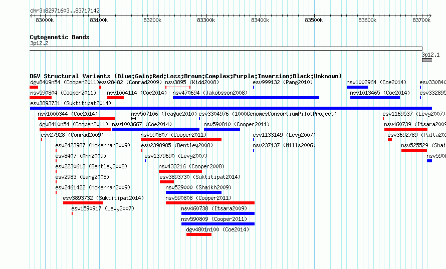The width and height of the screenshot is (446, 269).
Task: Click the nsv590810 blue gain bar
Action: pos(222,129)
